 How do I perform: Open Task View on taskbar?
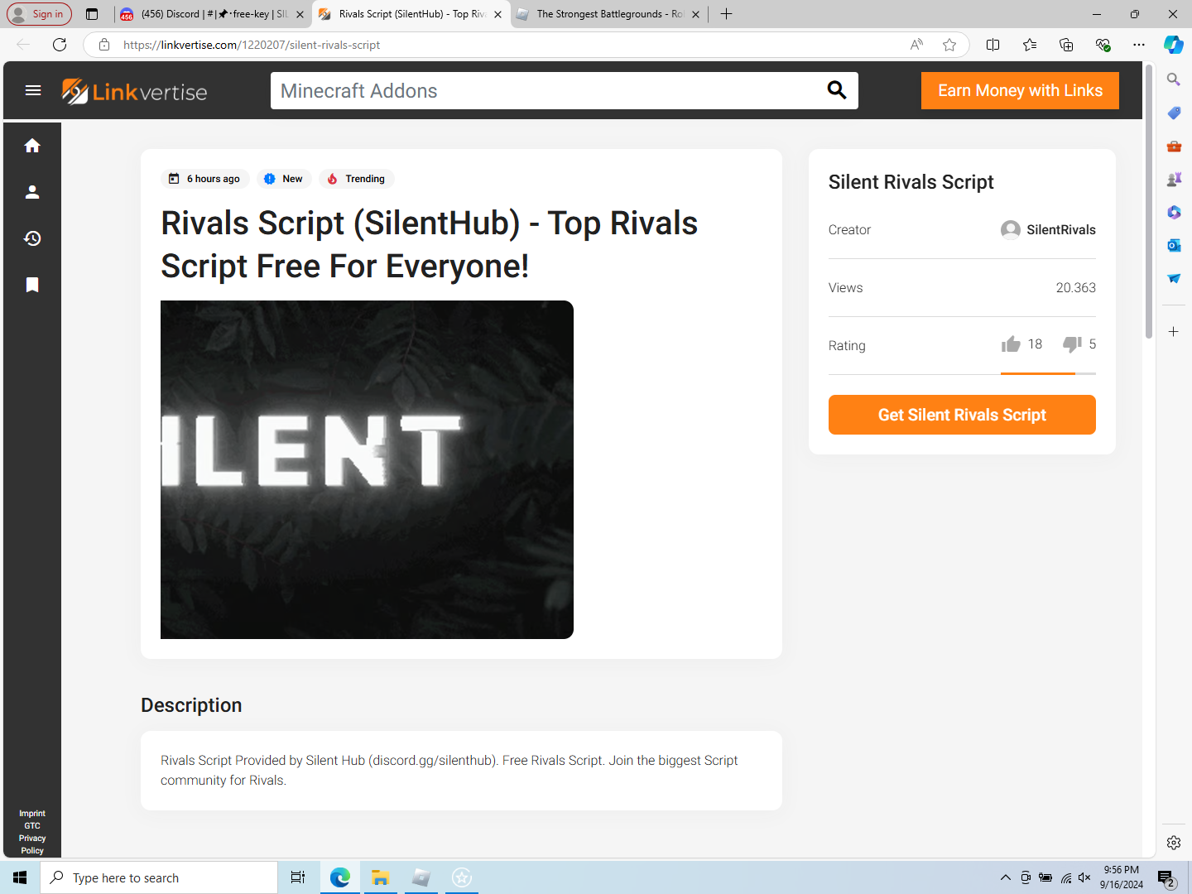pyautogui.click(x=298, y=877)
